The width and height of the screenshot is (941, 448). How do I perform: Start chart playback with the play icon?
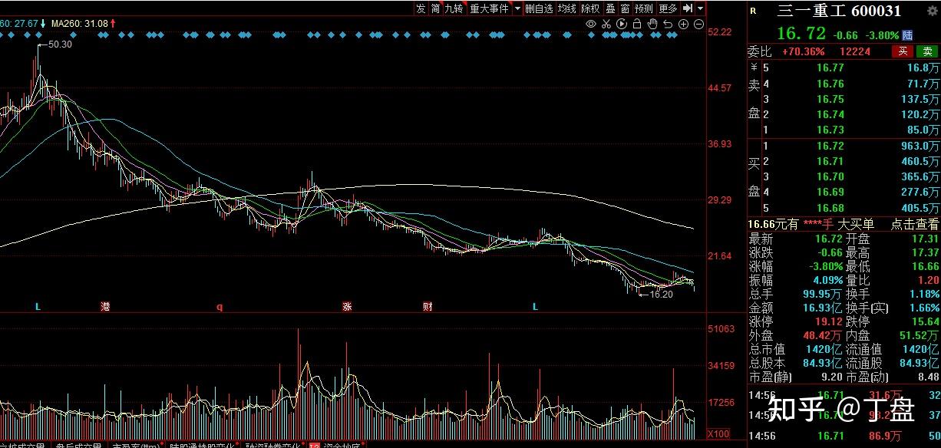point(622,24)
